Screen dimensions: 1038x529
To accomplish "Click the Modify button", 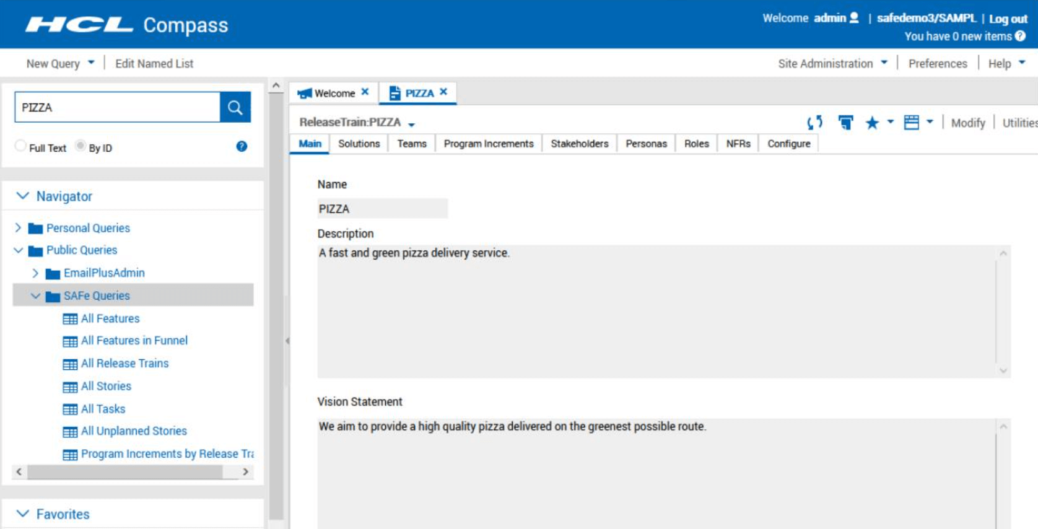I will (x=968, y=123).
